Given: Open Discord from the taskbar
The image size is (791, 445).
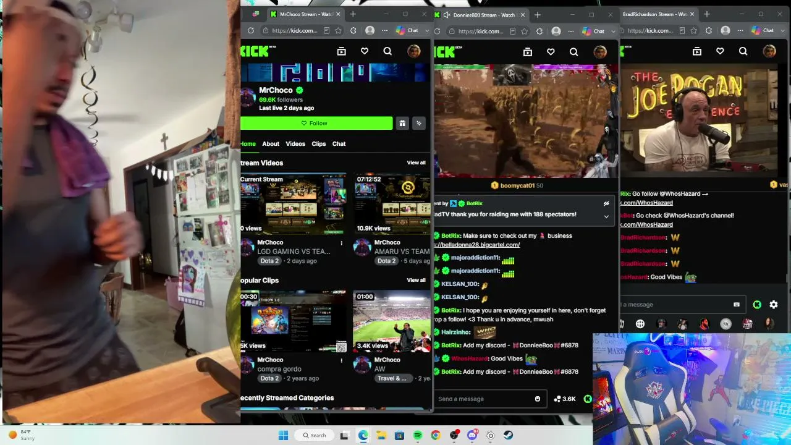Looking at the screenshot, I should pyautogui.click(x=472, y=435).
